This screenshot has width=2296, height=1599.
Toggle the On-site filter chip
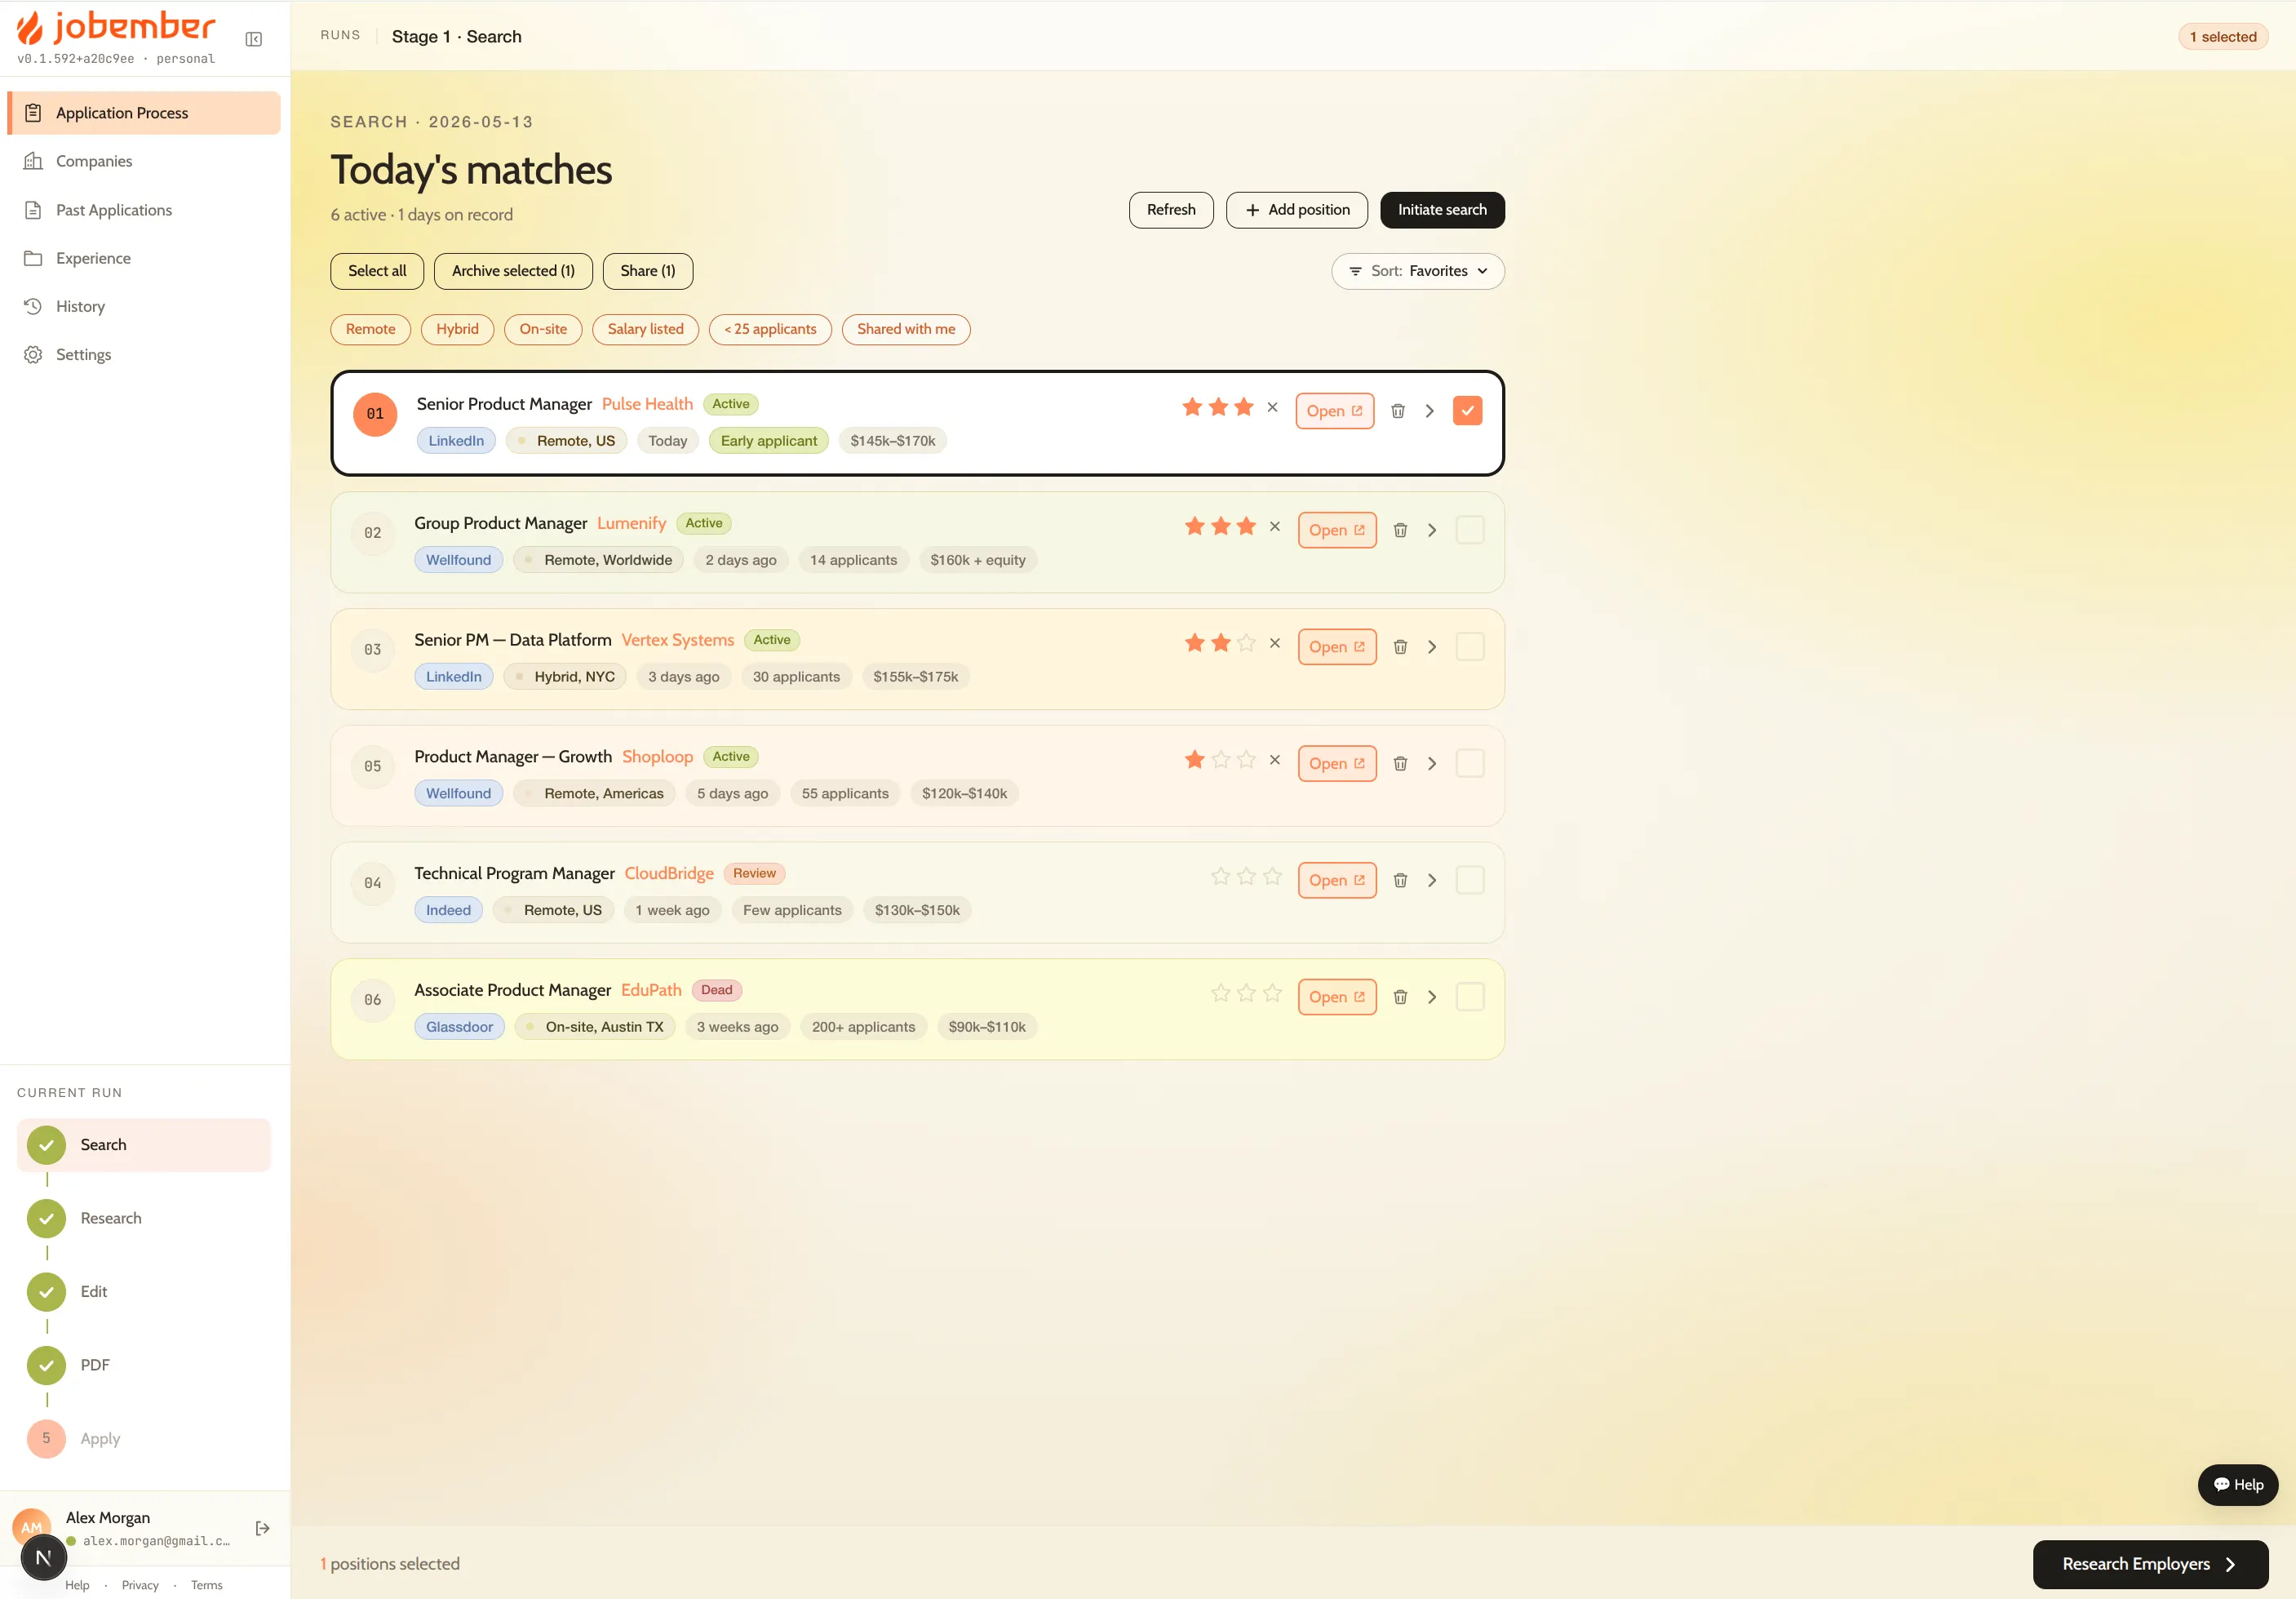[543, 329]
